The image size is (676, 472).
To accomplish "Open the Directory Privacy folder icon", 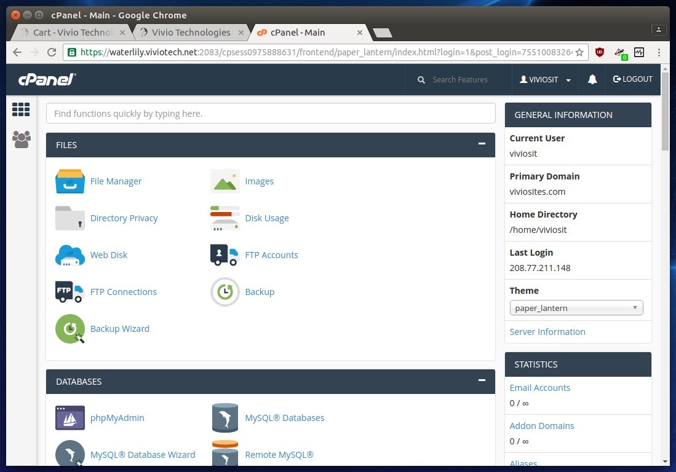I will point(70,218).
